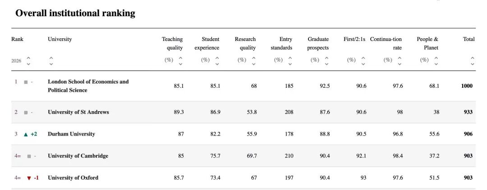The height and width of the screenshot is (190, 487).
Task: Sort by First/2:1s percentage
Action: coord(363,60)
